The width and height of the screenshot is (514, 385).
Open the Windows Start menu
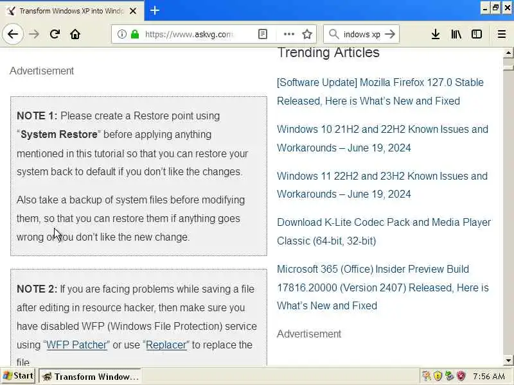18,376
